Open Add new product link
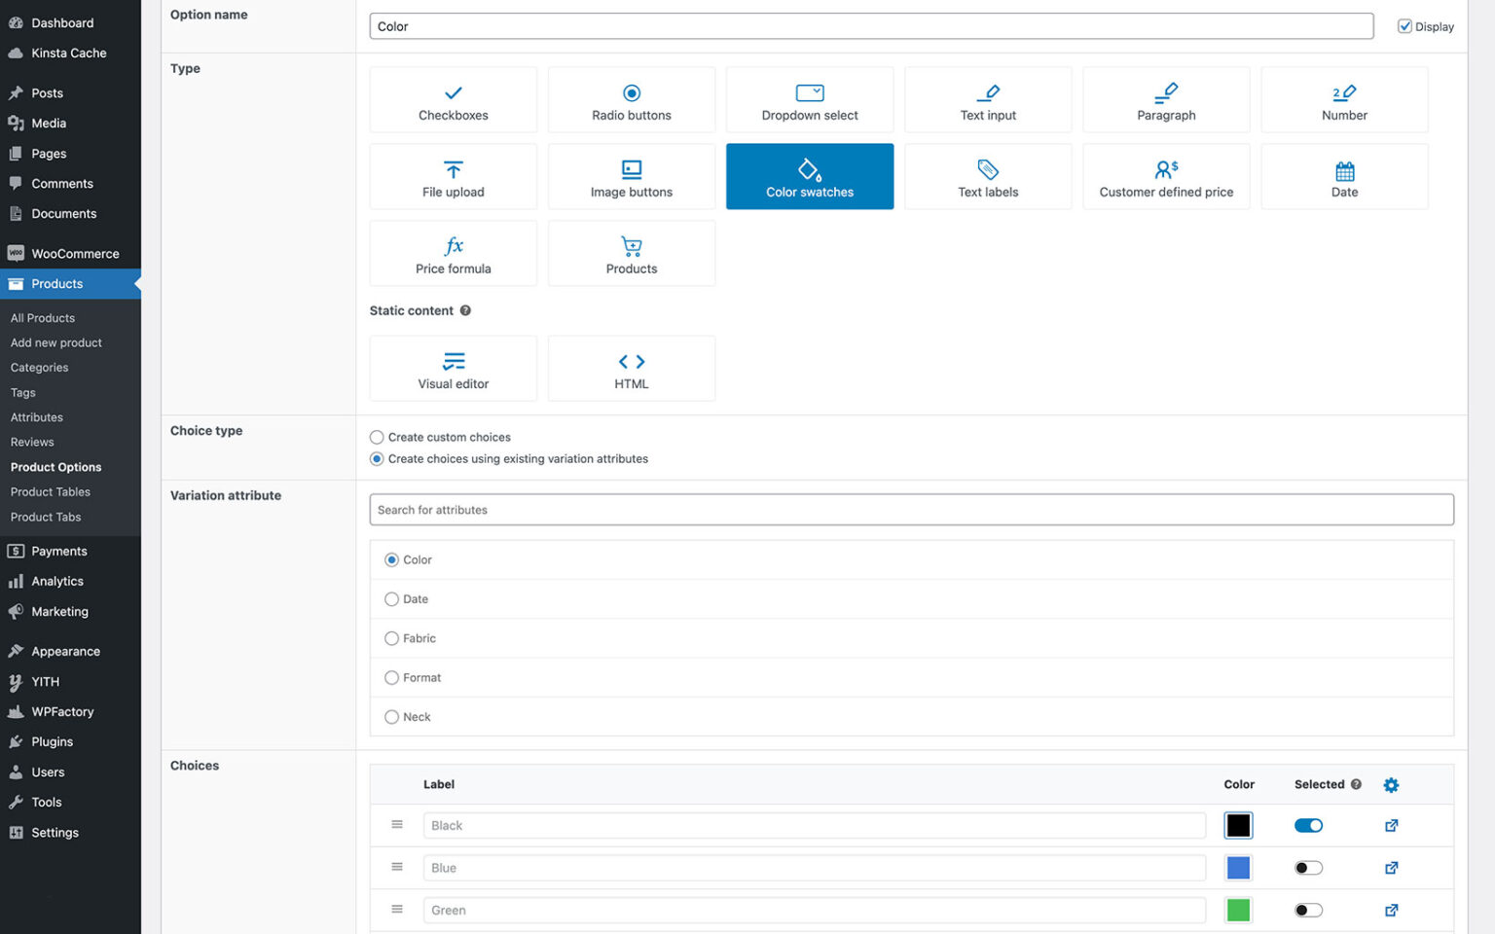Screen dimensions: 1495x934 click(x=55, y=342)
